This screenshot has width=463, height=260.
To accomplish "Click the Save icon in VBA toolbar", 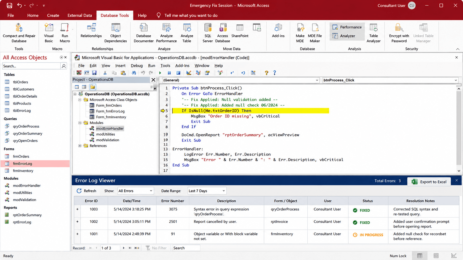I will (x=94, y=73).
